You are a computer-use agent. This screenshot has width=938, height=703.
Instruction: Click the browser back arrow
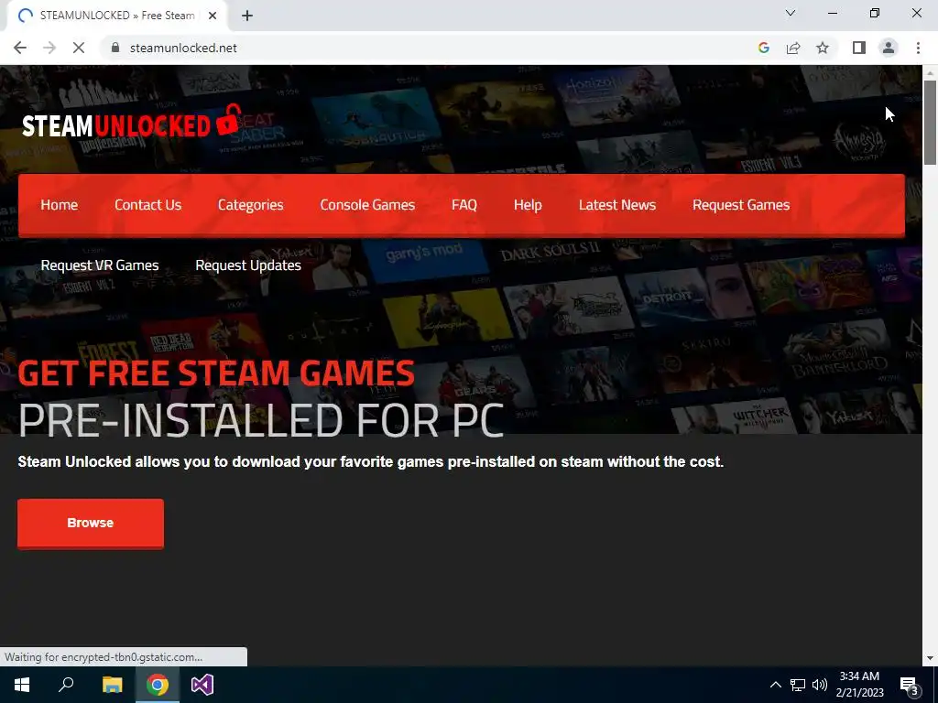pyautogui.click(x=20, y=48)
